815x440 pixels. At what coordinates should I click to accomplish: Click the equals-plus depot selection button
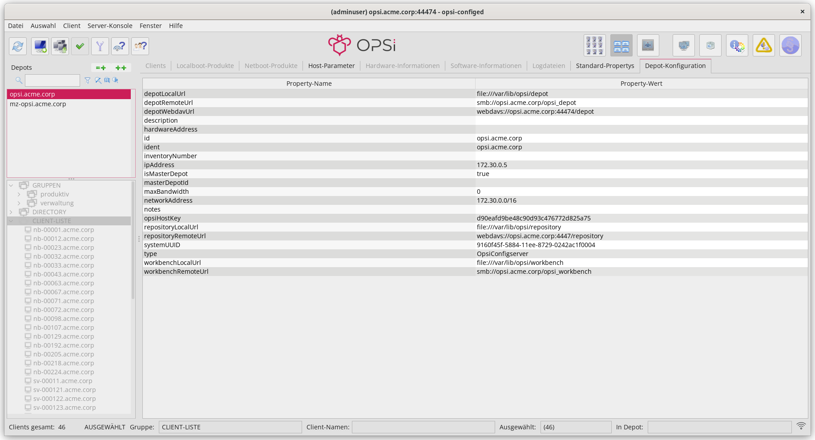(101, 68)
